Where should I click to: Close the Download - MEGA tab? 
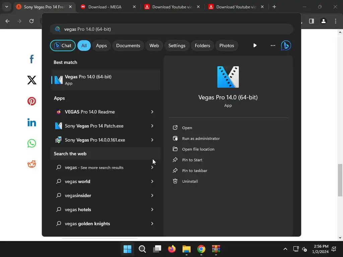pos(134,7)
